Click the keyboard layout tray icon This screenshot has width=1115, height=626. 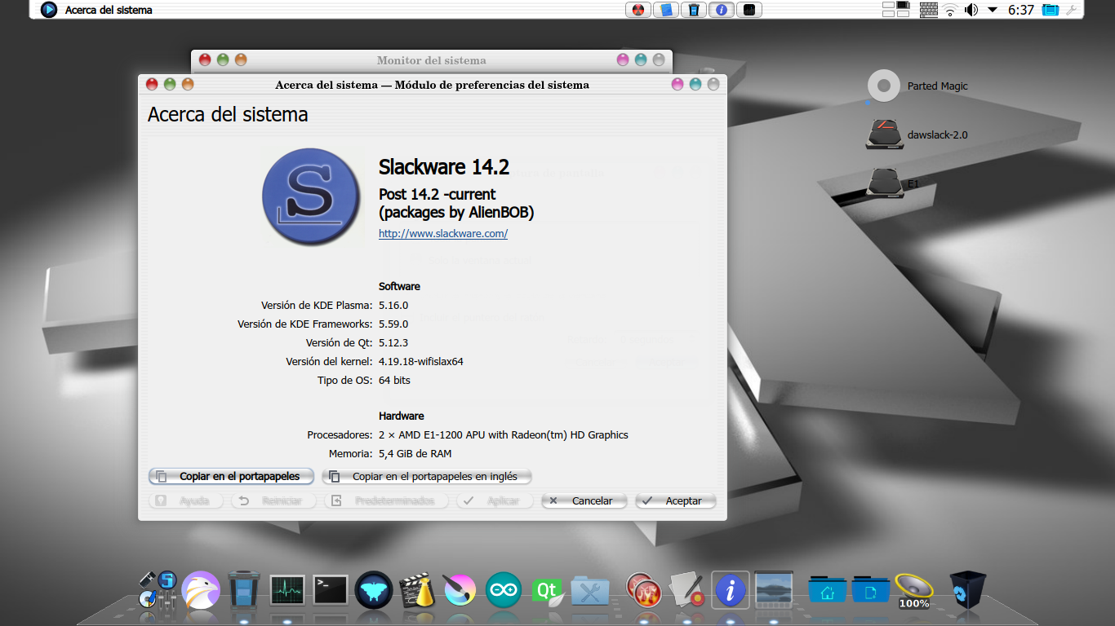929,10
